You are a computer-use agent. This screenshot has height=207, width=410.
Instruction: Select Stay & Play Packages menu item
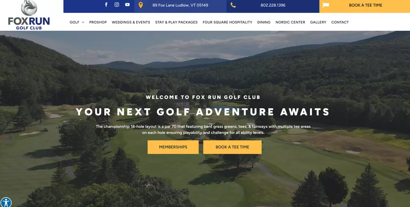click(x=176, y=22)
